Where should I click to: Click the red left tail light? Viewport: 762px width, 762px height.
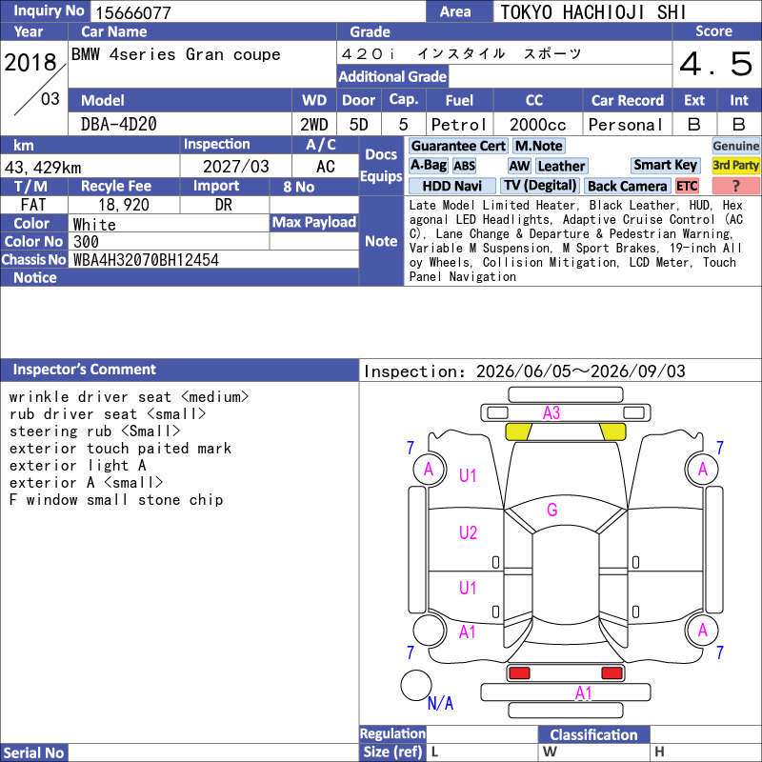coord(518,673)
